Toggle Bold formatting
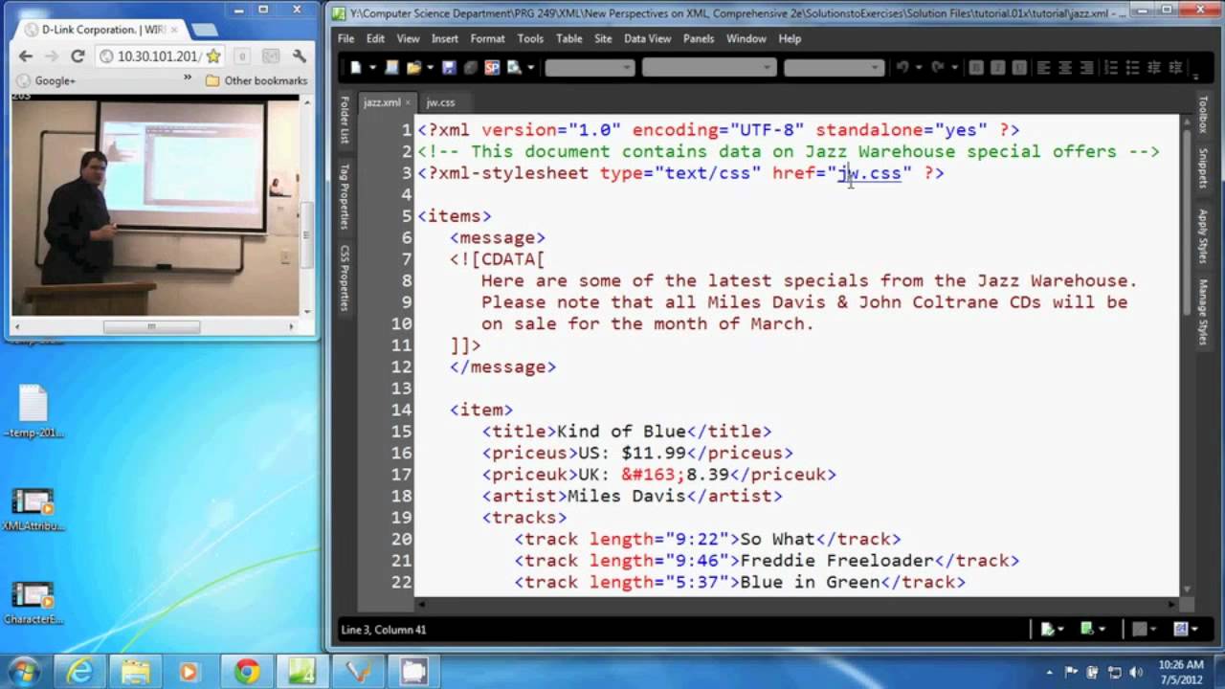The image size is (1225, 689). click(975, 67)
